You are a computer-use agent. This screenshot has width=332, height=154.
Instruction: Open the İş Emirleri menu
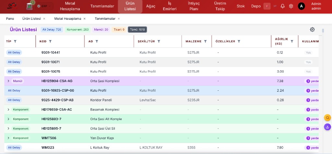(169, 6)
